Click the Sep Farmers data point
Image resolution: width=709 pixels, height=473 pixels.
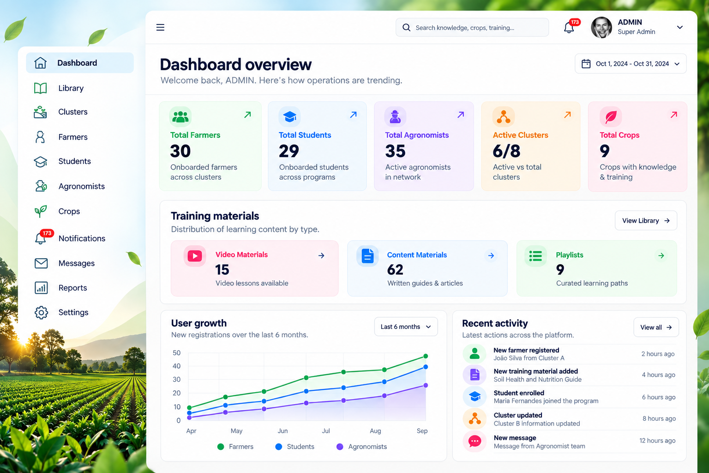426,356
